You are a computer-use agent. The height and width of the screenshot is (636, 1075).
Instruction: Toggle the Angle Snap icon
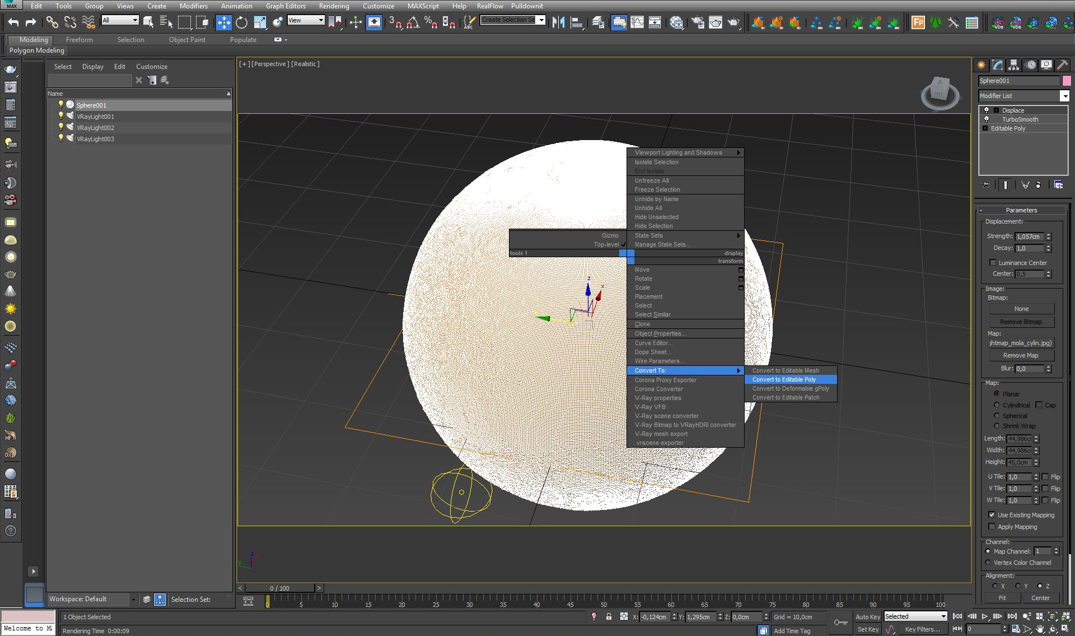click(x=413, y=22)
